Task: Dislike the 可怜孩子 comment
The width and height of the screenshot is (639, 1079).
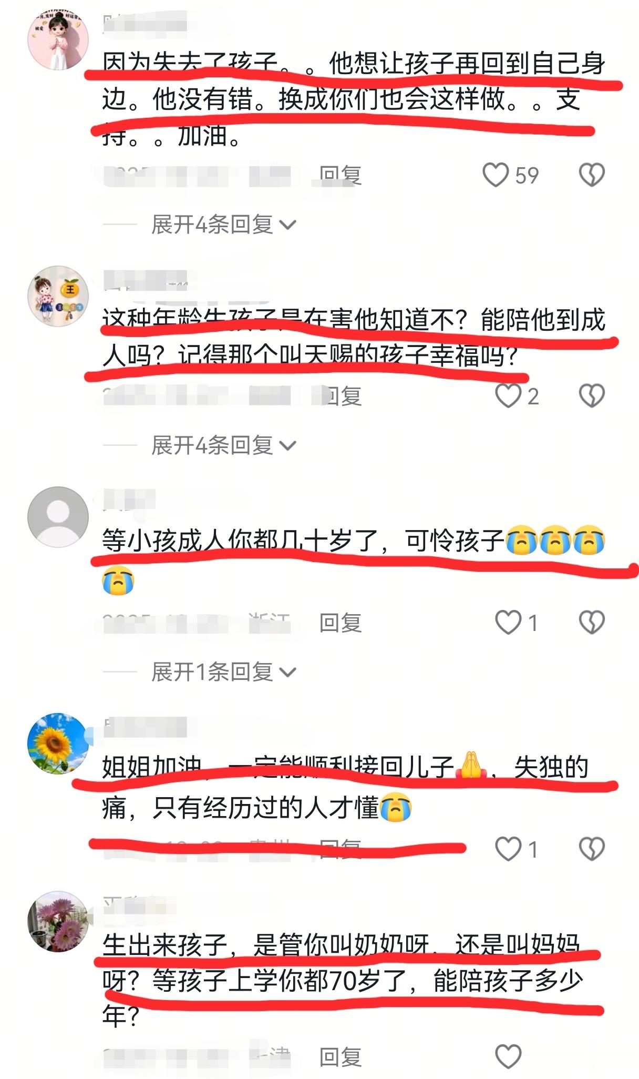Action: 592,623
